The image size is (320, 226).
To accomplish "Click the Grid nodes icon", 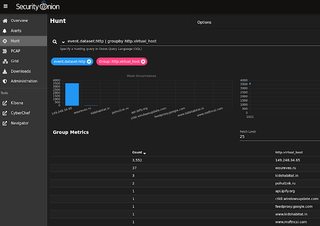I will pyautogui.click(x=5, y=61).
